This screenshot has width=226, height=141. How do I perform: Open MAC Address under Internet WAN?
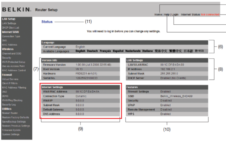coord(10,45)
